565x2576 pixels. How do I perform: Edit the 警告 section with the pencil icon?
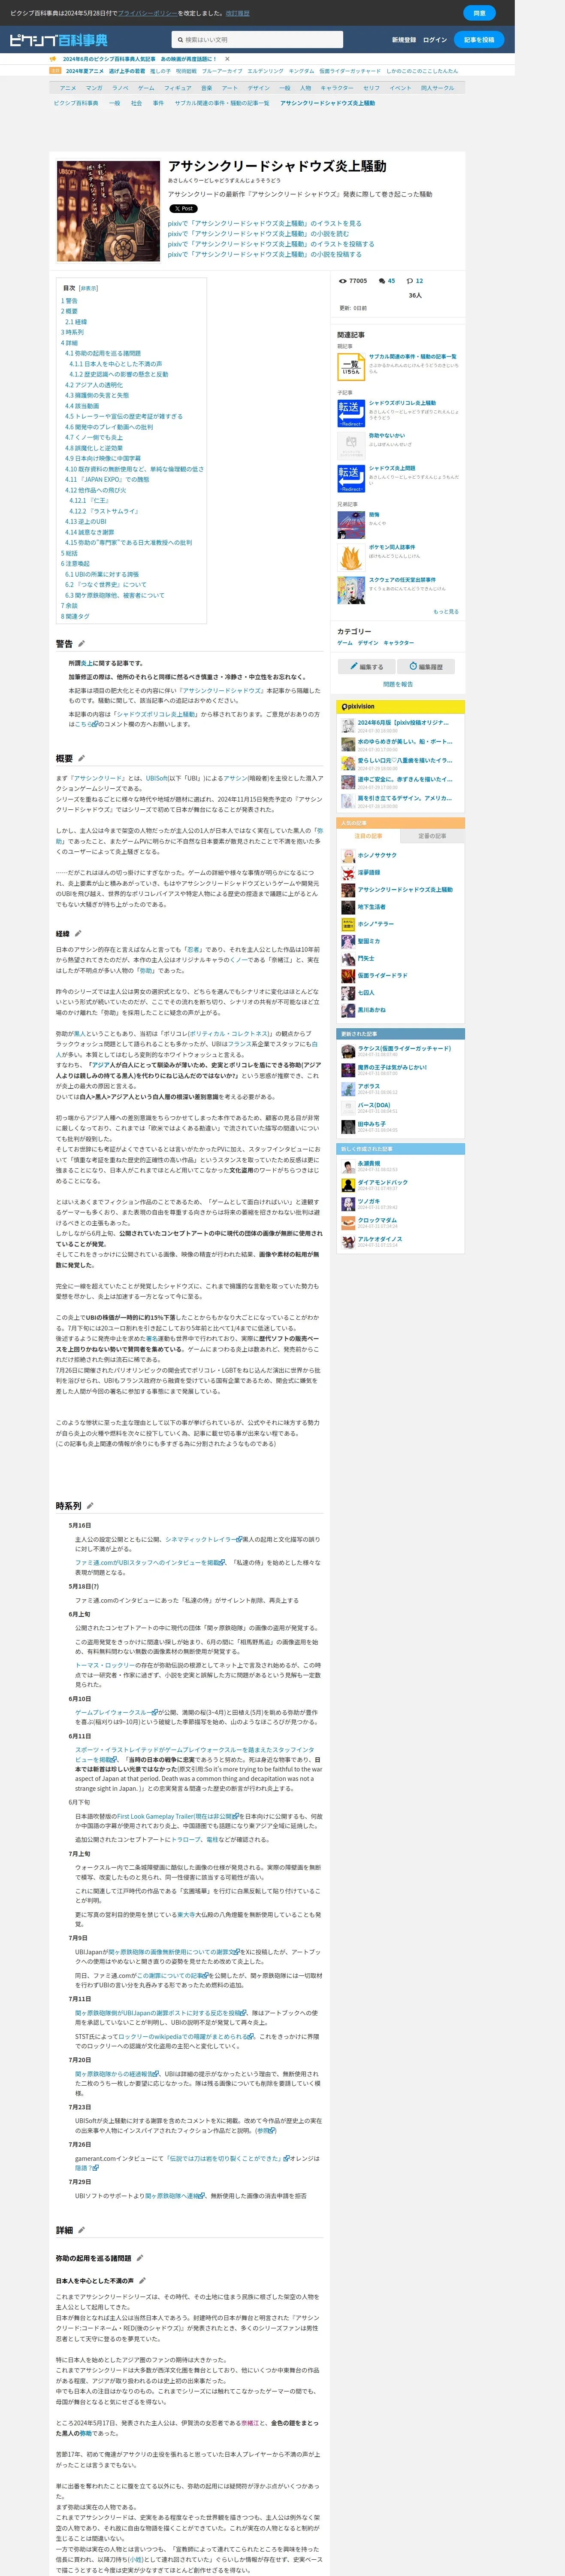tap(82, 644)
